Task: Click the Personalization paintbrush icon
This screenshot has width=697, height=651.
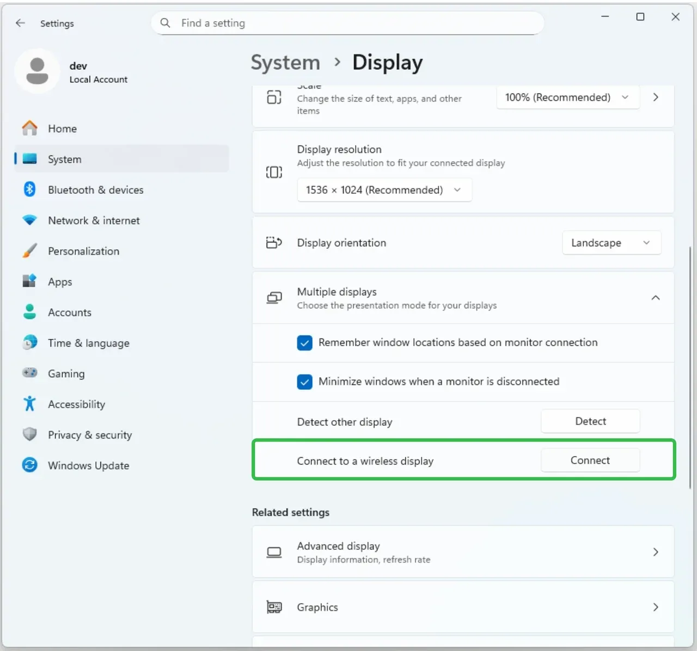Action: point(30,251)
